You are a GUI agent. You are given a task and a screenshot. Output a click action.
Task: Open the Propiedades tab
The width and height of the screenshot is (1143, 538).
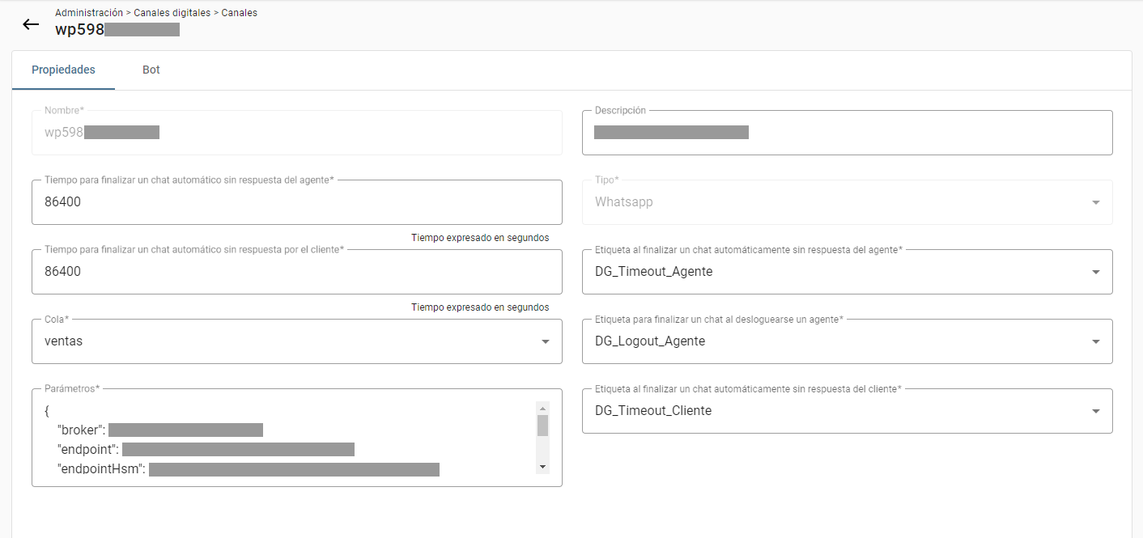coord(63,70)
